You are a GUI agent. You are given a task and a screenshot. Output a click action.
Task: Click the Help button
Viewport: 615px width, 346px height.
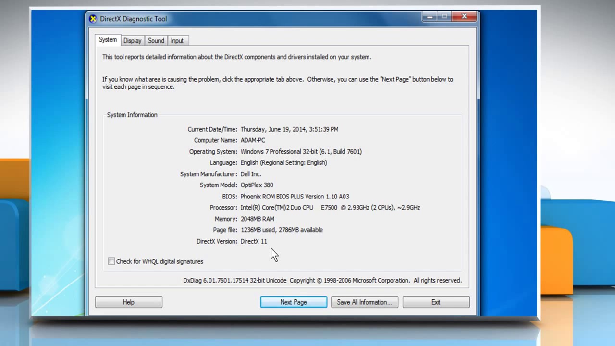[129, 302]
